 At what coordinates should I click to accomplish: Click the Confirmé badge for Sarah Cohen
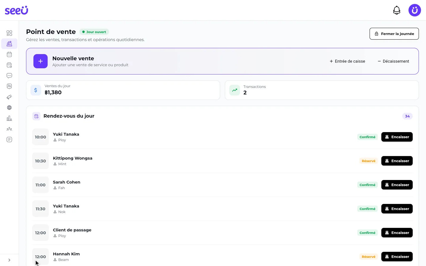[x=367, y=185]
